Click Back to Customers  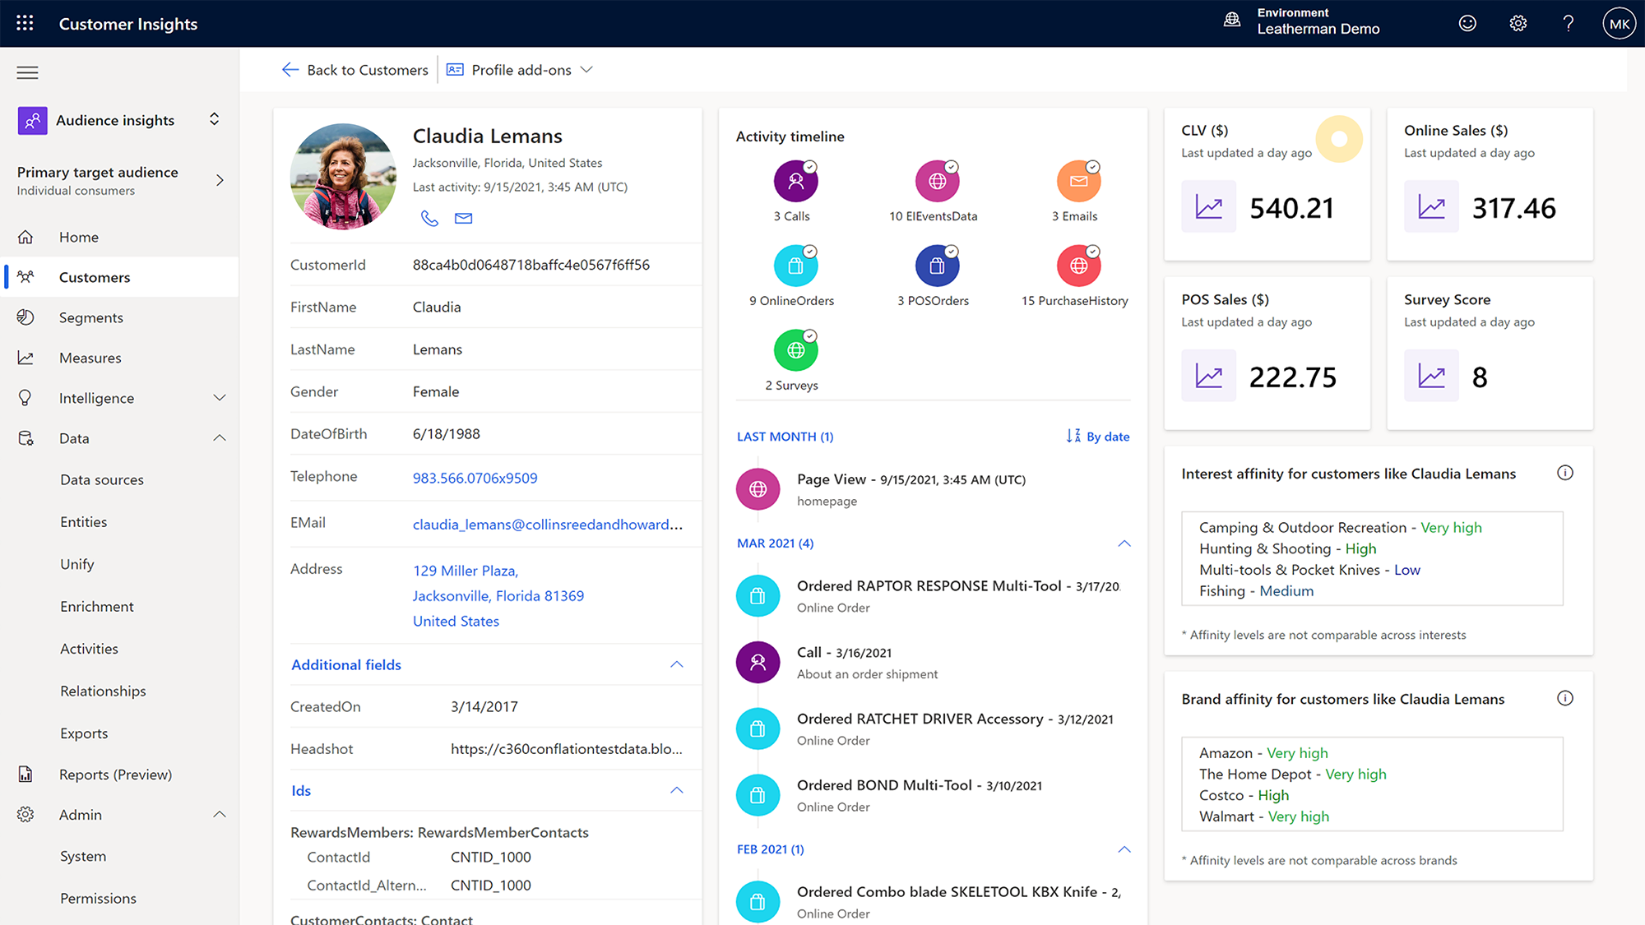click(355, 70)
